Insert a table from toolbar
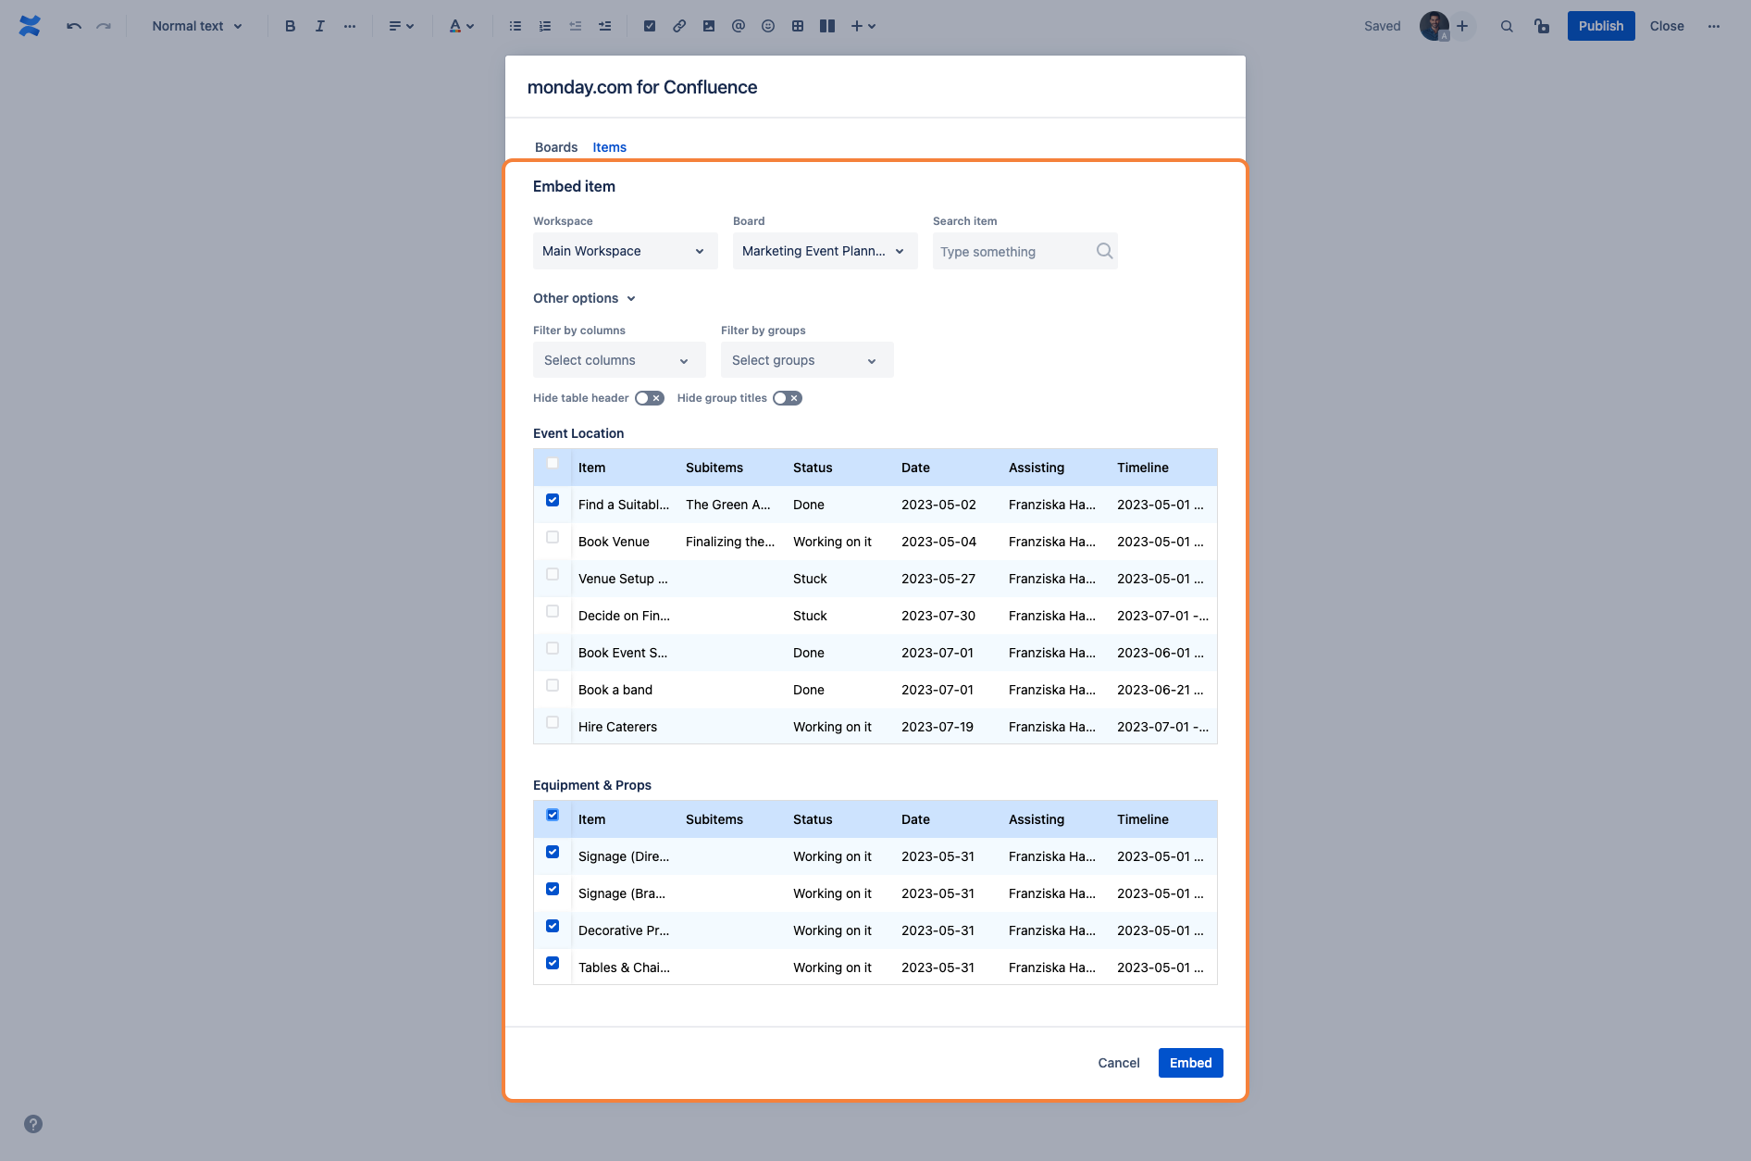The image size is (1751, 1161). click(798, 26)
